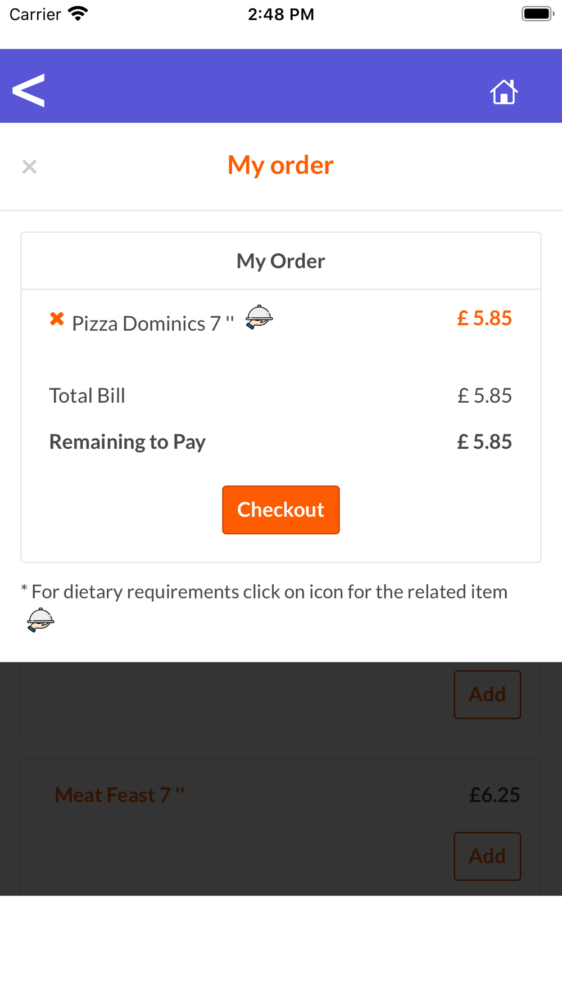Screen dimensions: 562x1000
Task: Tap the Wi-Fi status icon
Action: coord(78,13)
